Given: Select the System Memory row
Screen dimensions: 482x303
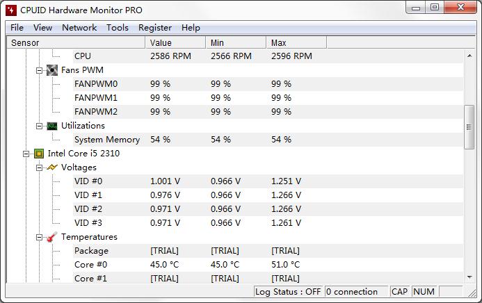Looking at the screenshot, I should (107, 140).
